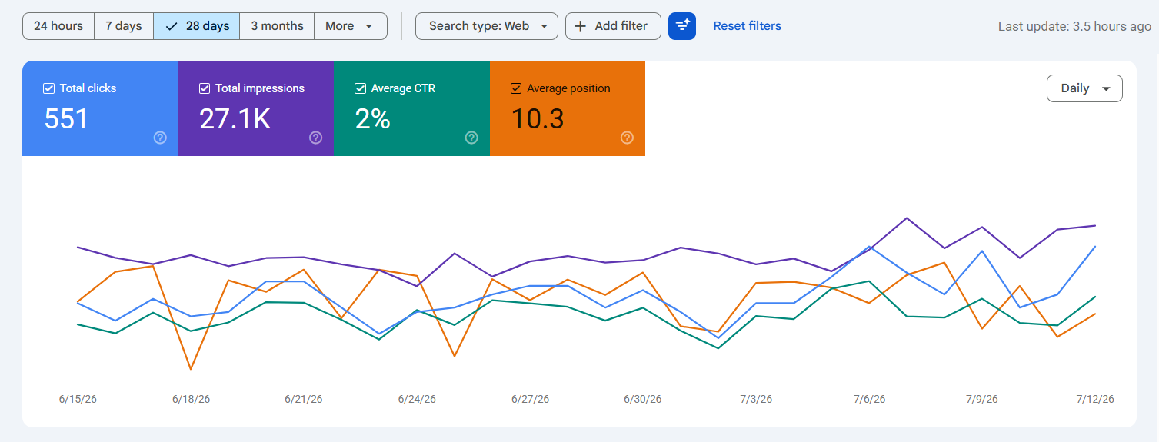Screen dimensions: 1159x442
Task: Click the 6/18/26 axis date label
Action: point(191,400)
